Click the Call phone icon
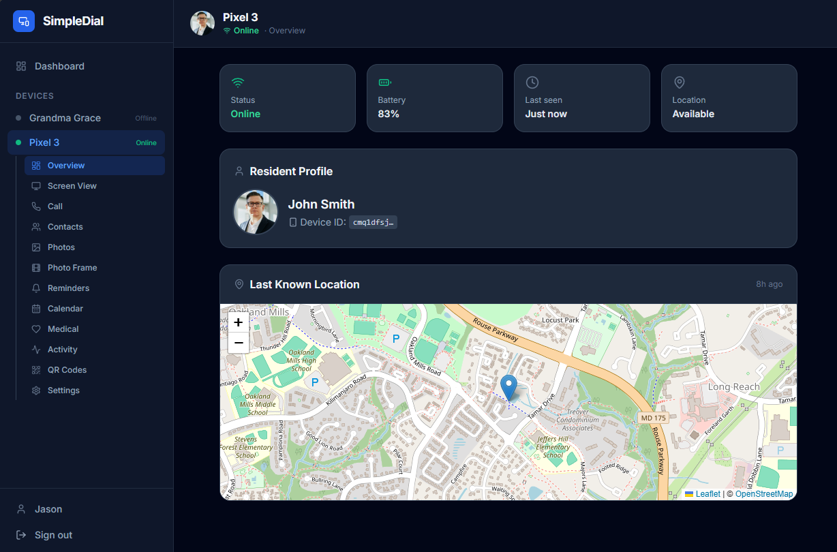Image resolution: width=837 pixels, height=552 pixels. (36, 206)
